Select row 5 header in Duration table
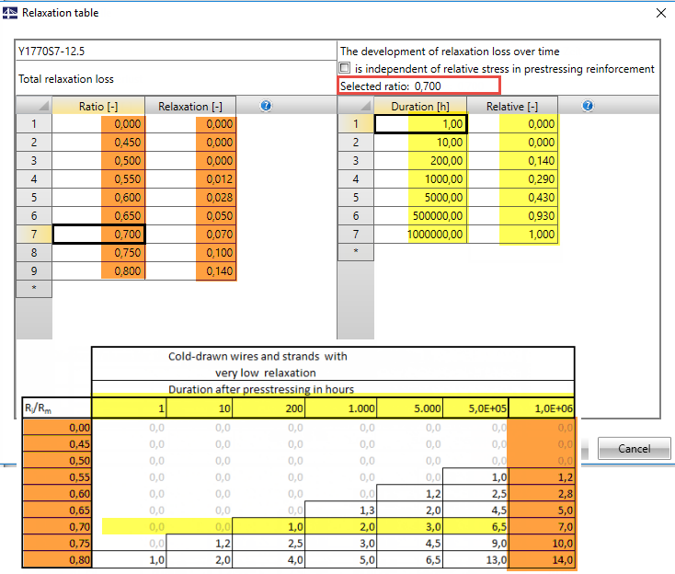This screenshot has height=574, width=675. click(x=356, y=198)
